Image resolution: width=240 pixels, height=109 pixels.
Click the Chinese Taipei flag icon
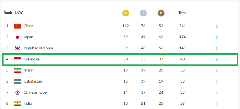pyautogui.click(x=17, y=93)
